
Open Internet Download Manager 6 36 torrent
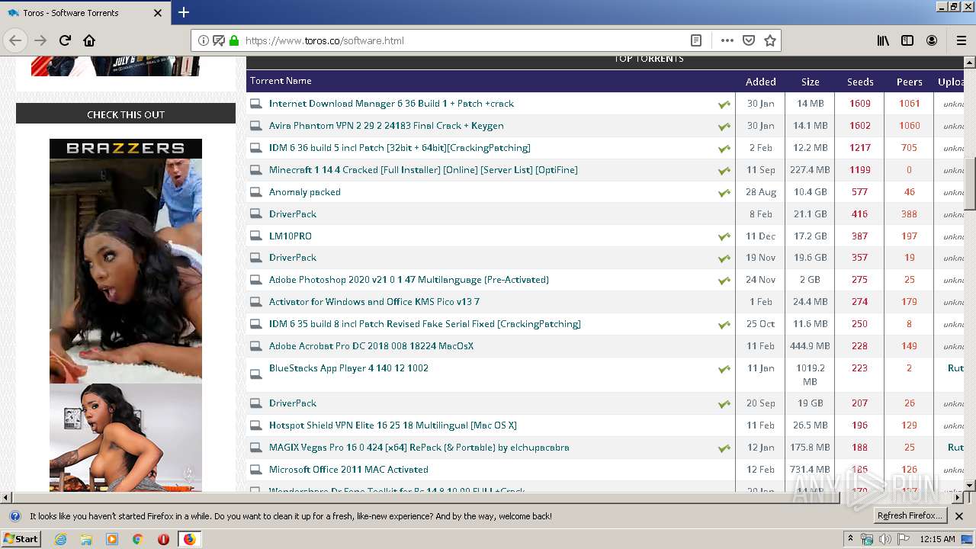click(x=391, y=104)
